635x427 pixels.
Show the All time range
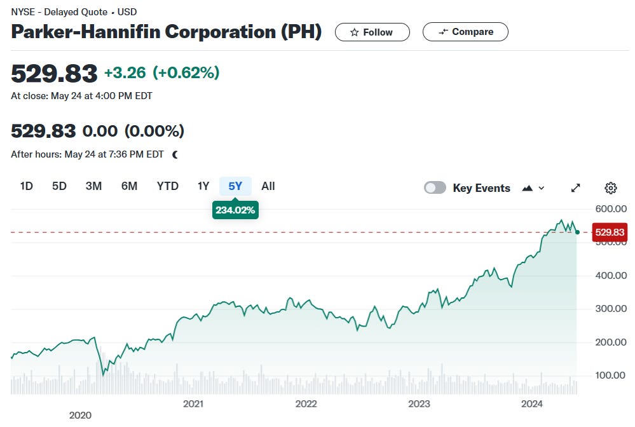[x=268, y=186]
